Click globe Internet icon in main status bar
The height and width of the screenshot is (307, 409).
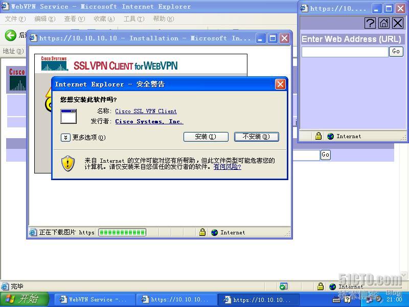click(x=332, y=287)
